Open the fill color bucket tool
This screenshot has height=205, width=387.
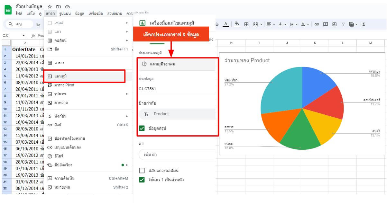pyautogui.click(x=237, y=24)
